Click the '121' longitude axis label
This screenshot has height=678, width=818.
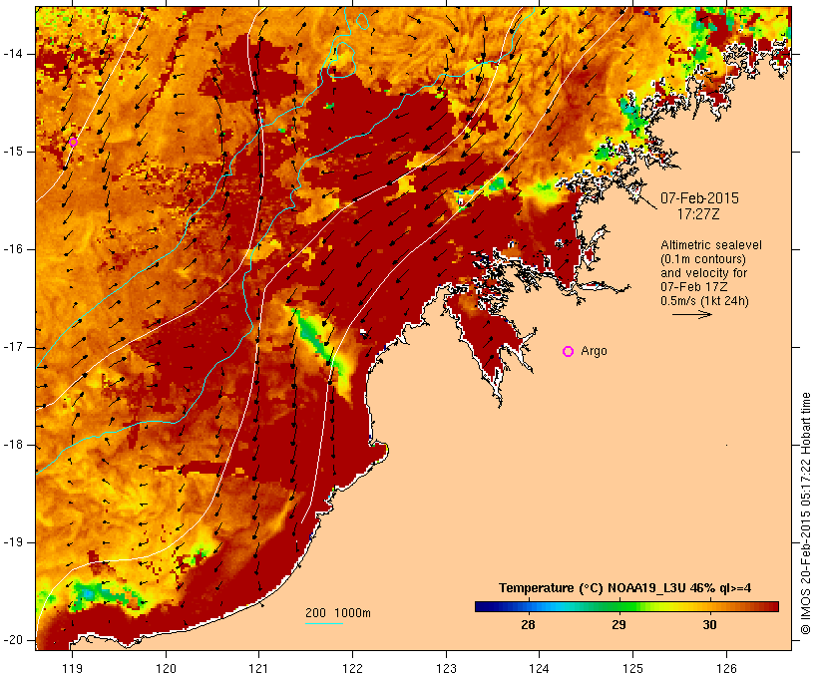click(x=258, y=668)
